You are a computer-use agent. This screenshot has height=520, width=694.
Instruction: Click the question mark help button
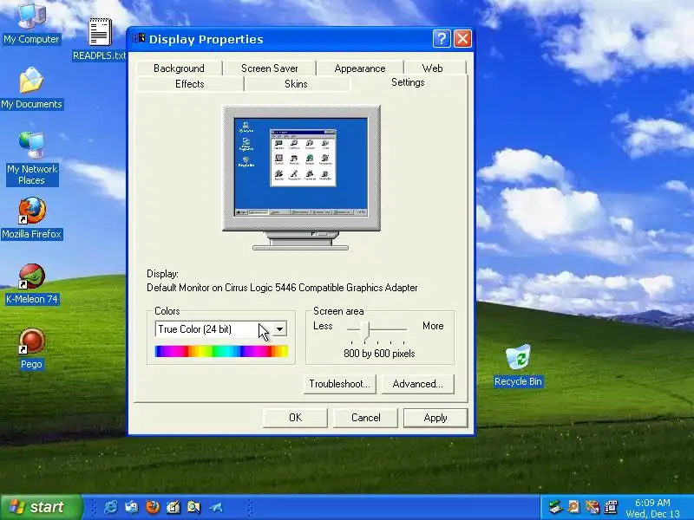click(442, 39)
